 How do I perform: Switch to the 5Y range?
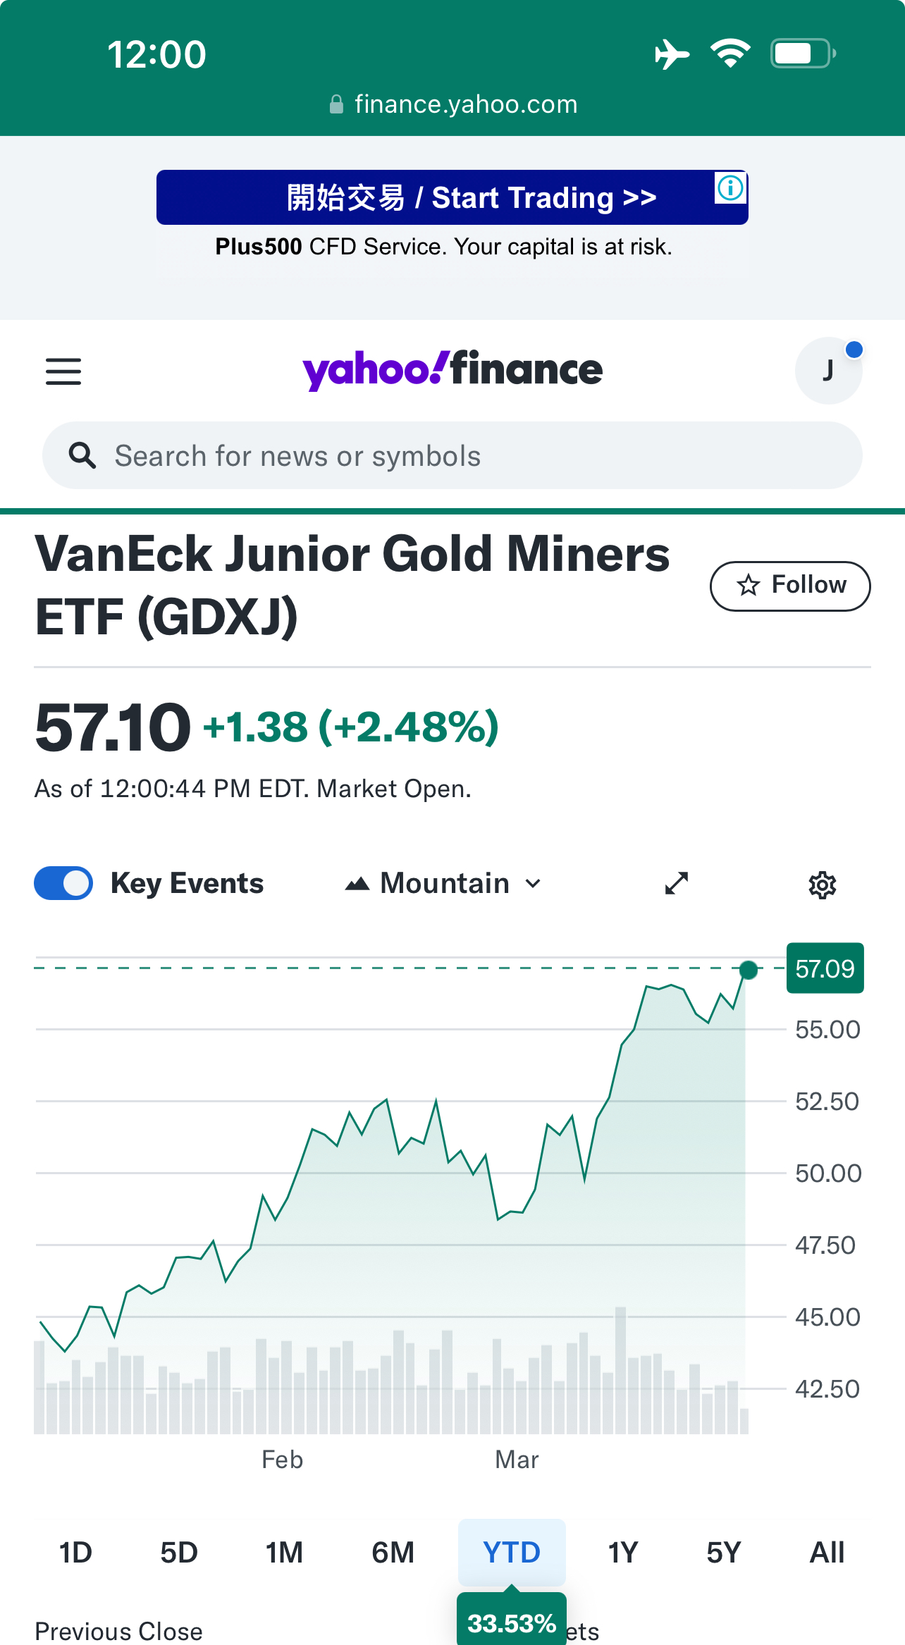[724, 1552]
